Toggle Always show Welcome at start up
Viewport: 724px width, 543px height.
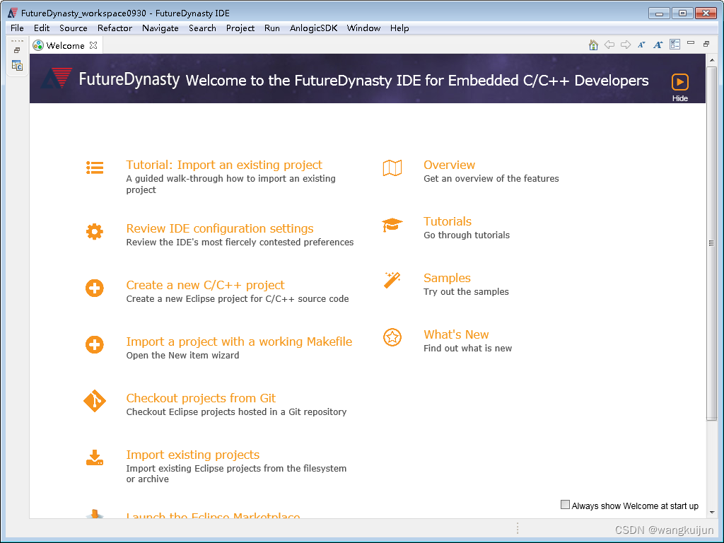point(565,504)
